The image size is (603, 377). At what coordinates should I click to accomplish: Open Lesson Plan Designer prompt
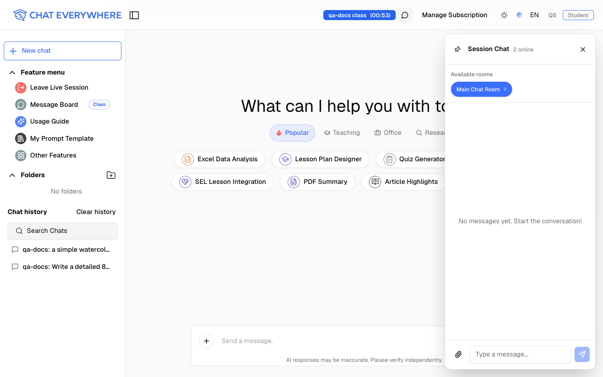point(320,159)
